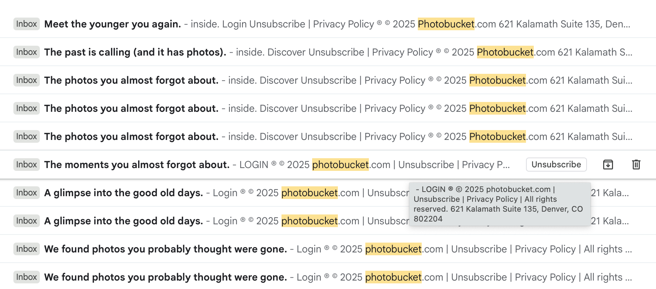Select Inbox label beside 'The moments you almost forgot'
This screenshot has width=656, height=289.
[x=26, y=165]
